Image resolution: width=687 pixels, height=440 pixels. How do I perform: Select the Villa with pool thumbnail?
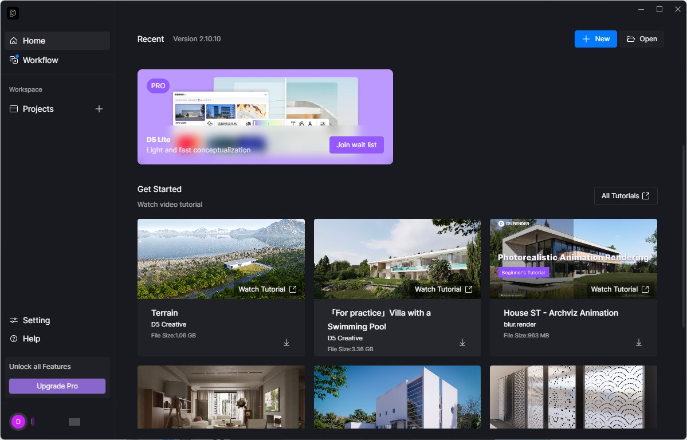pos(397,259)
